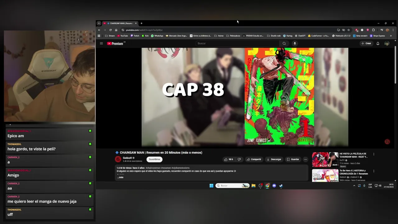Click the Windows taskbar search box
This screenshot has width=398, height=224.
(x=233, y=186)
